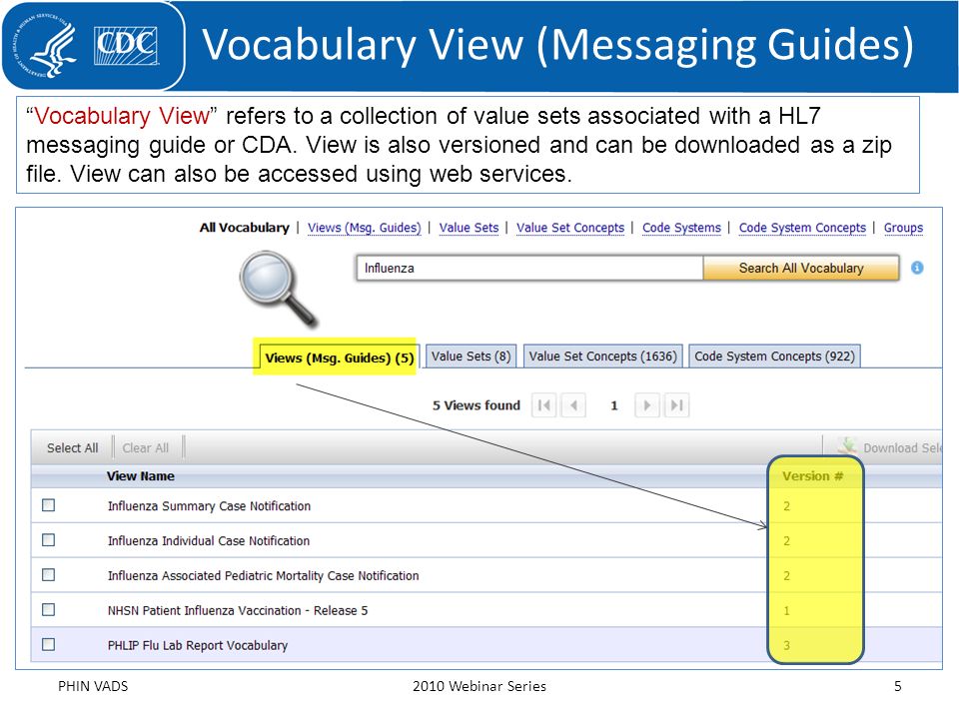Image resolution: width=959 pixels, height=719 pixels.
Task: Go to first page of results
Action: click(x=543, y=405)
